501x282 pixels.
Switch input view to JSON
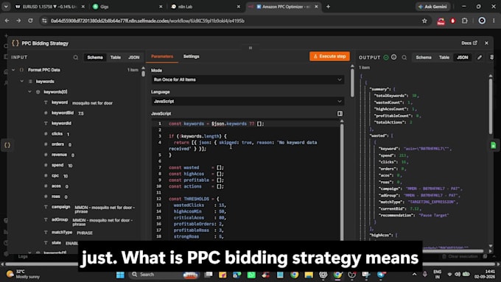point(133,57)
